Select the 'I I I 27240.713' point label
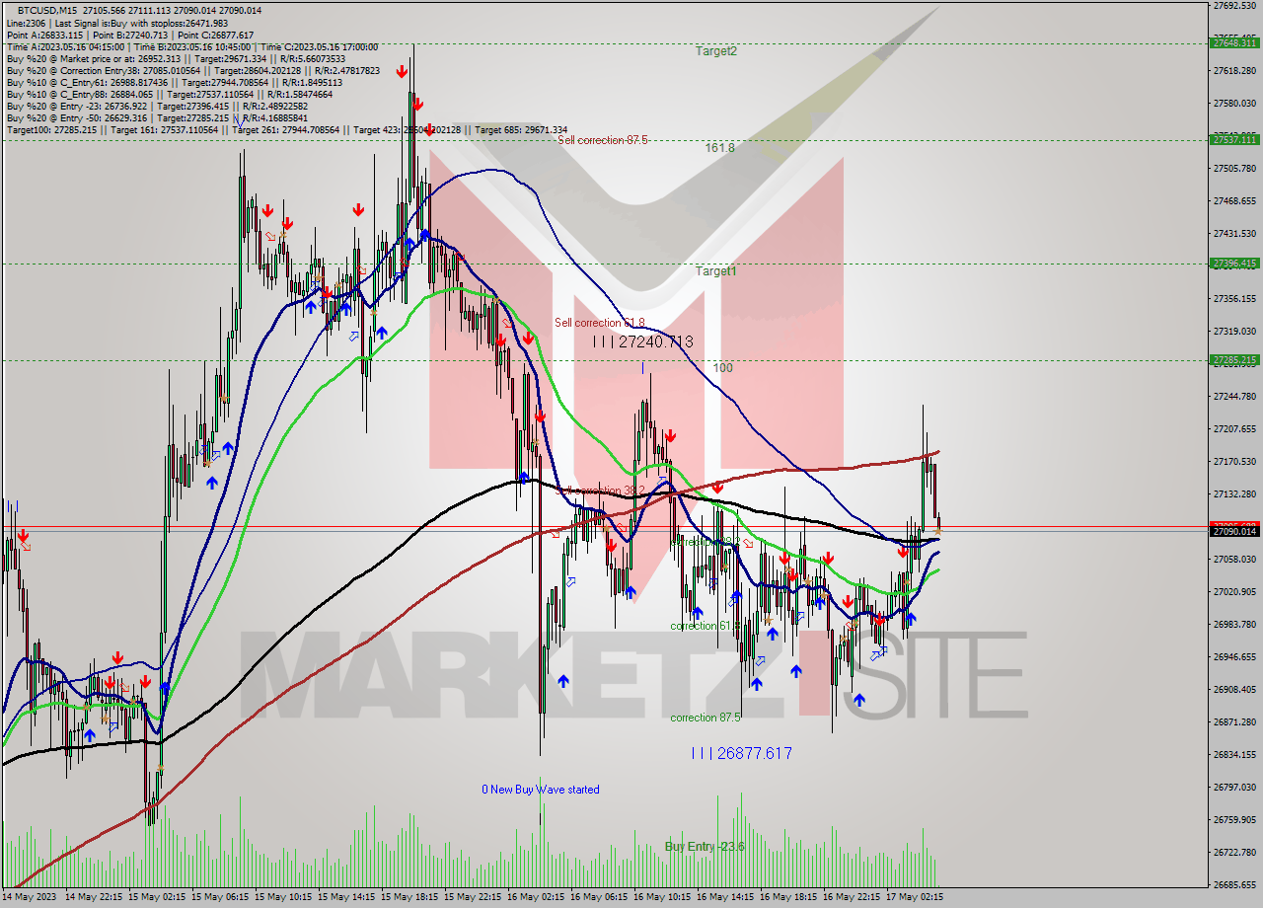The height and width of the screenshot is (908, 1263). point(643,341)
